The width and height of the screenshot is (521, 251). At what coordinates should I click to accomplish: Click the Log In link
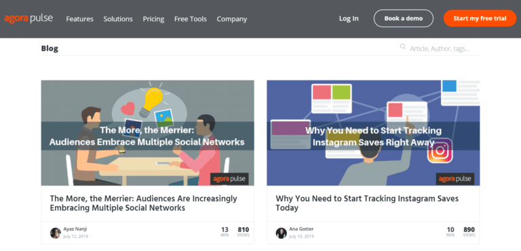pyautogui.click(x=349, y=18)
